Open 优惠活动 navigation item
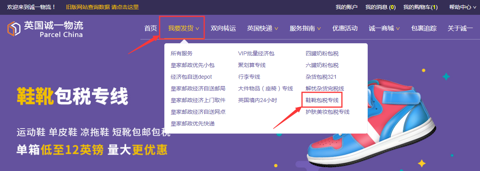 tap(345, 28)
